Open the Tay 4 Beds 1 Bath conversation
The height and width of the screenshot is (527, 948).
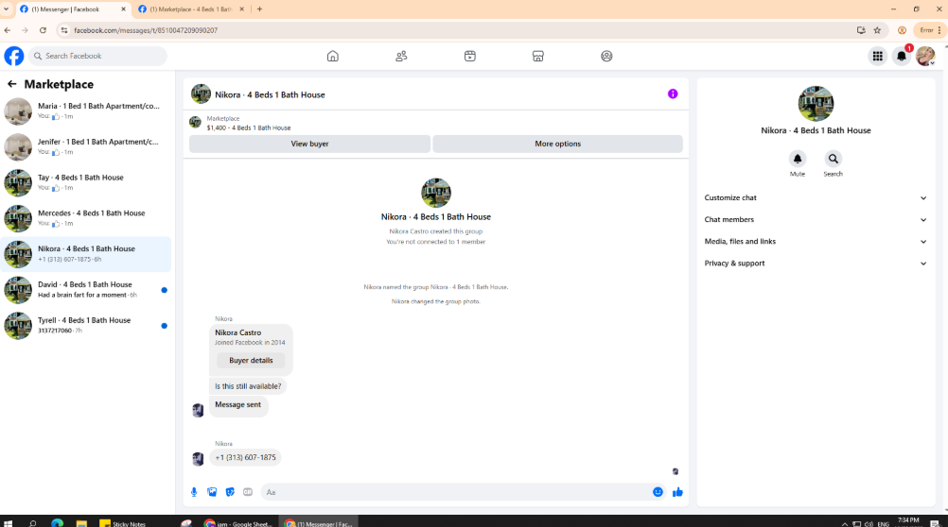pyautogui.click(x=86, y=182)
